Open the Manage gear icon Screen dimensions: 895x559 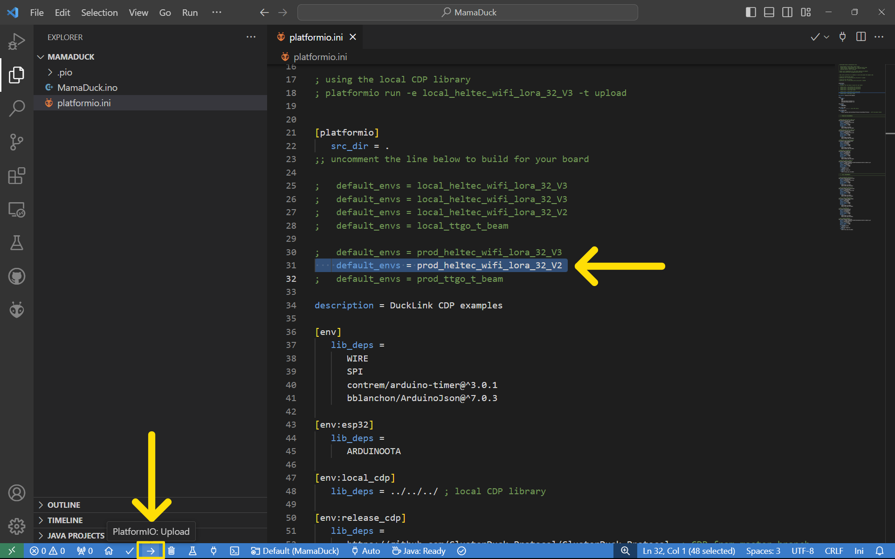coord(17,526)
